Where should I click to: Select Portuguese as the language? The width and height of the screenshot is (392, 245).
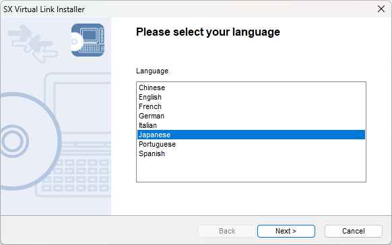point(251,144)
